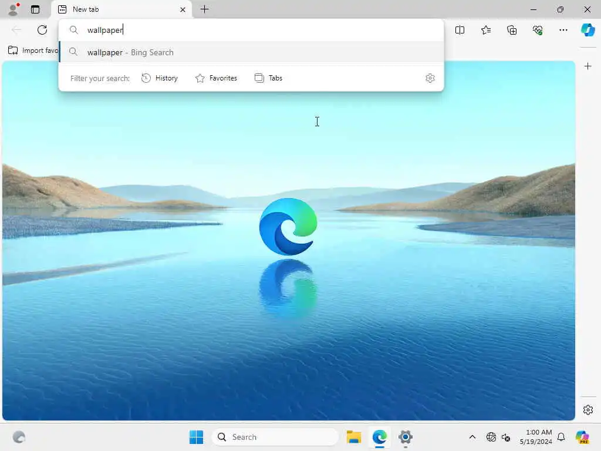Open address bar search settings gear
Screen dimensions: 601x451
click(430, 78)
